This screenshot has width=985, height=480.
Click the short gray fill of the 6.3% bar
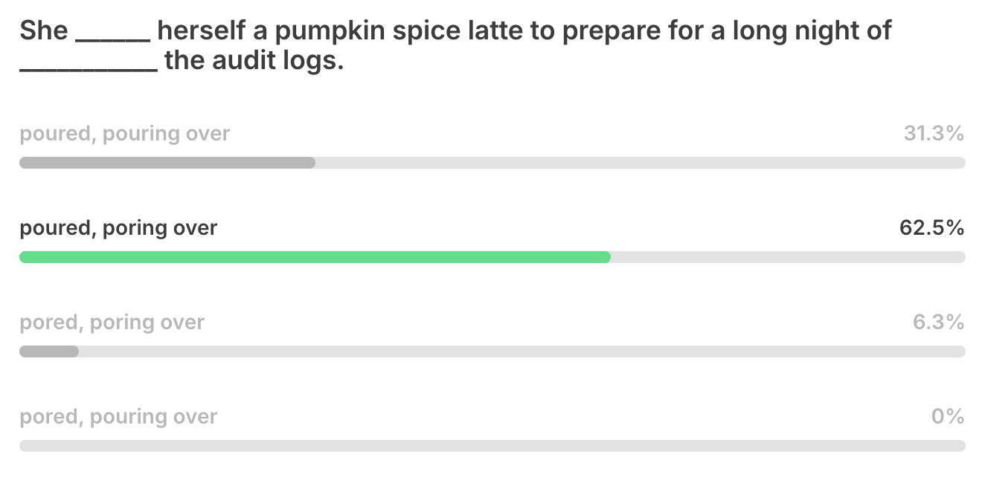pyautogui.click(x=49, y=351)
